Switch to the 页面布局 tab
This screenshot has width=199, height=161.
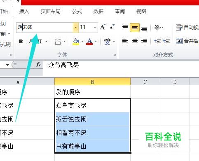point(51,12)
